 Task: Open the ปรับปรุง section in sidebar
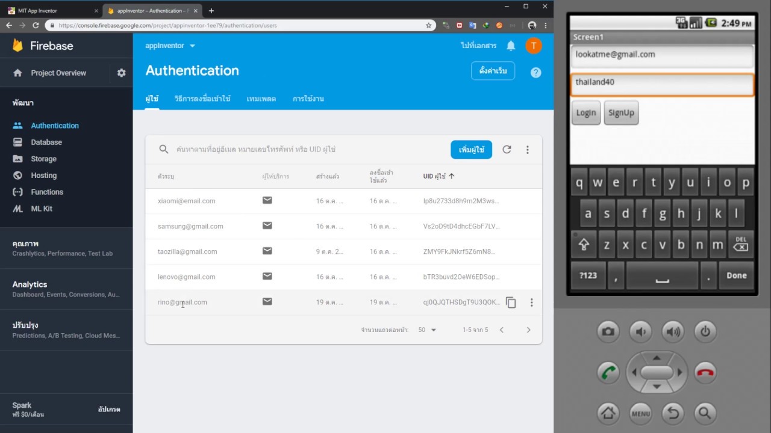tap(66, 330)
